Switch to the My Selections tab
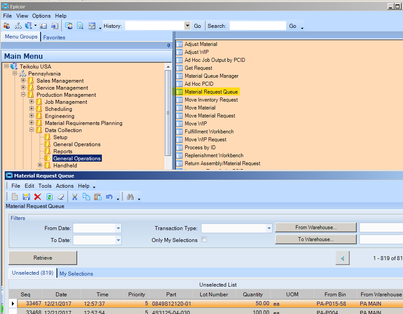Viewport: 403px width, 314px height. [76, 274]
